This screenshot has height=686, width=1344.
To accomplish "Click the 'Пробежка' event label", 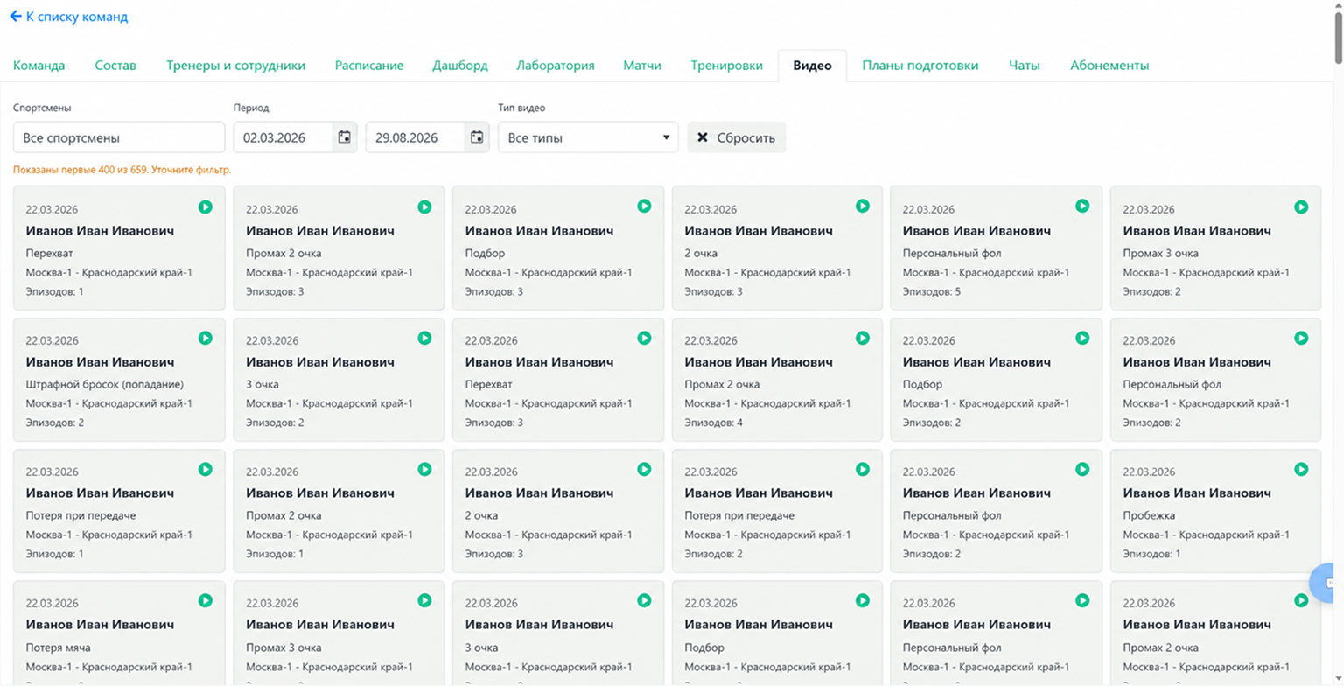I will click(1149, 515).
